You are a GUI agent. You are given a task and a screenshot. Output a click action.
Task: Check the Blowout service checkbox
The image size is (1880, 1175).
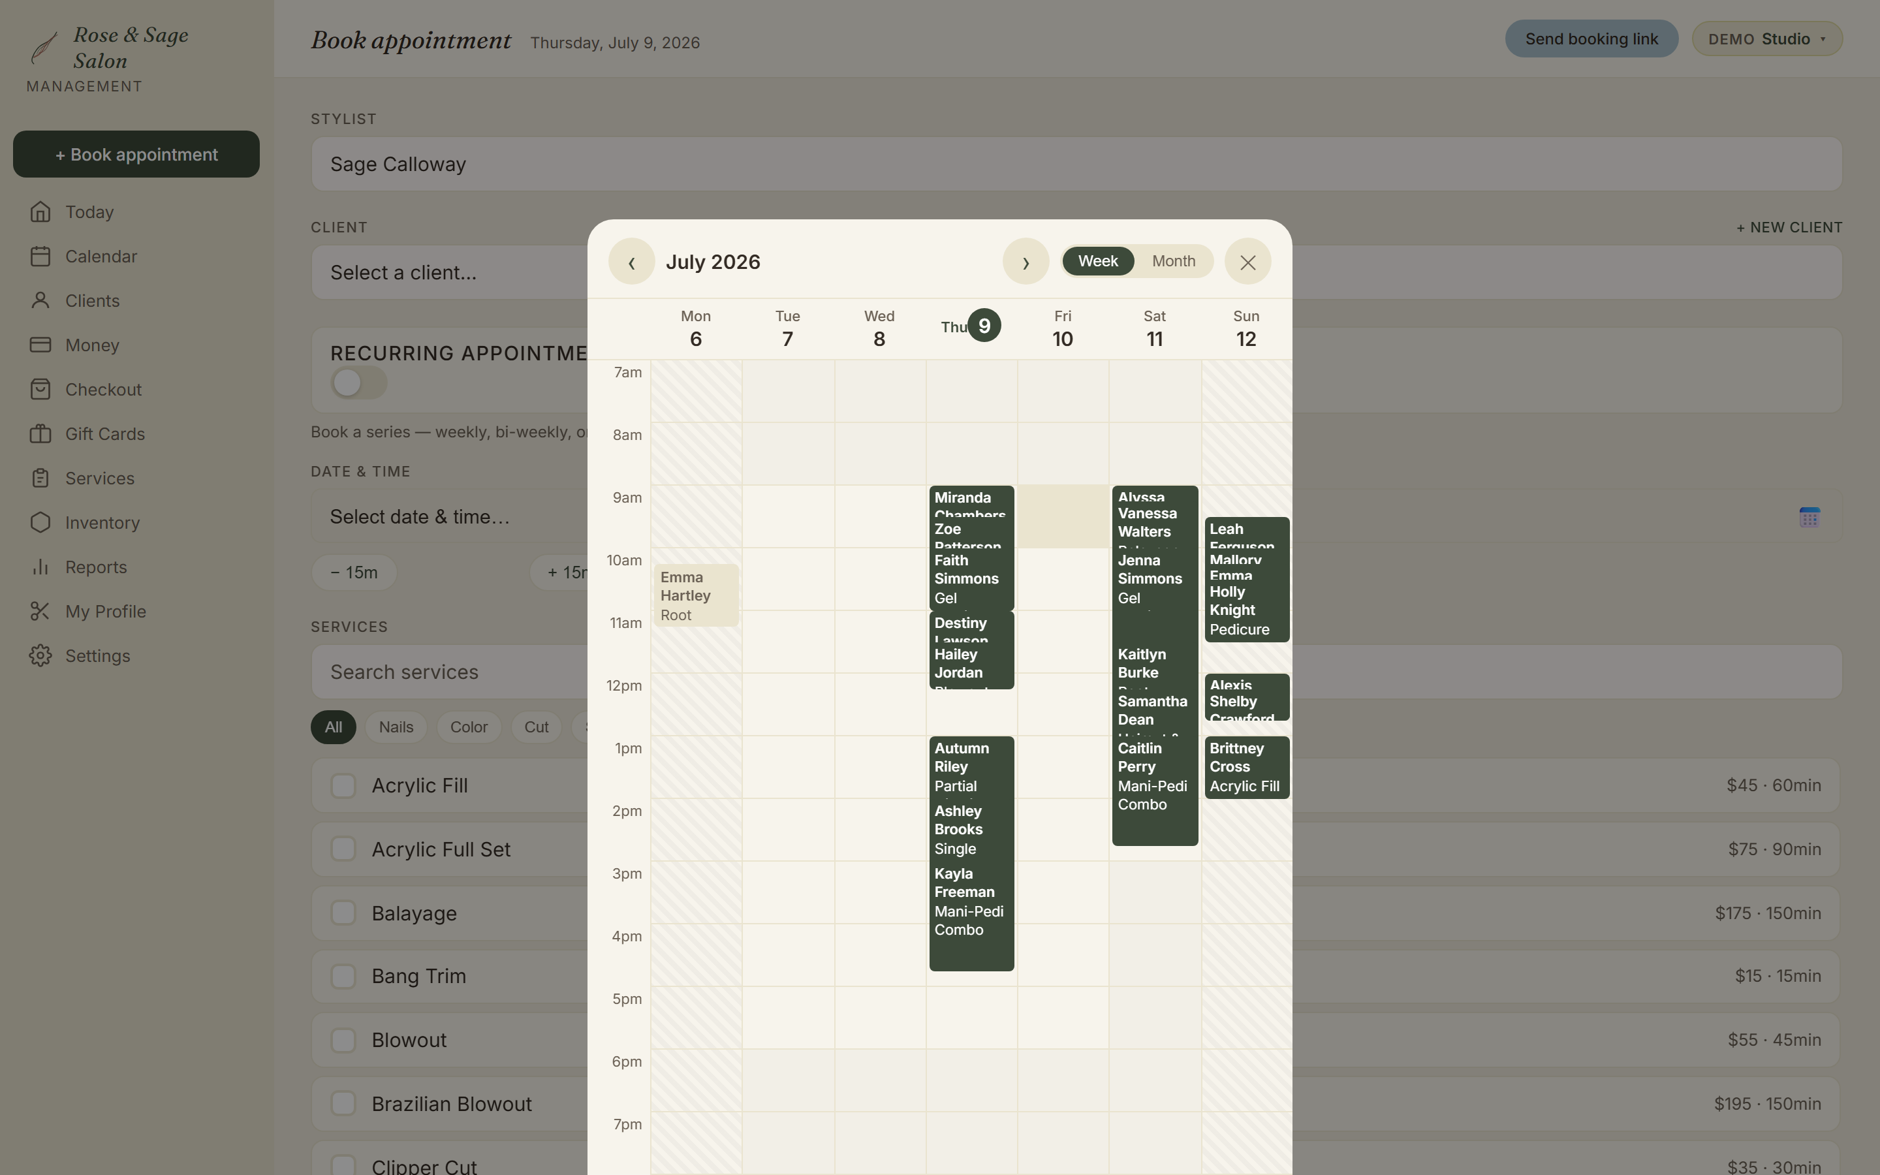point(343,1040)
